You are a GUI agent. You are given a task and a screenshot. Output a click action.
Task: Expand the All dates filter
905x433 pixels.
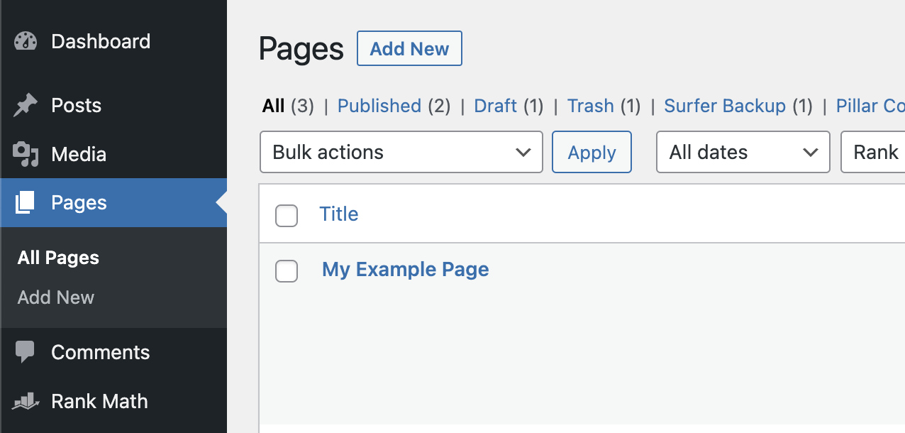pos(743,152)
